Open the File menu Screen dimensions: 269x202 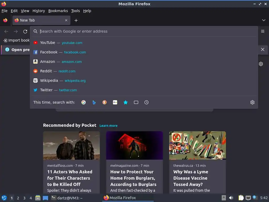(x=4, y=11)
